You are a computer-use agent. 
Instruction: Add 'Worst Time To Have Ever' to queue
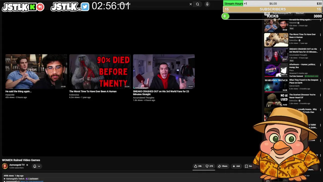click(285, 41)
